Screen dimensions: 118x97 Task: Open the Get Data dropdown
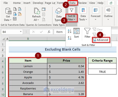(8, 14)
